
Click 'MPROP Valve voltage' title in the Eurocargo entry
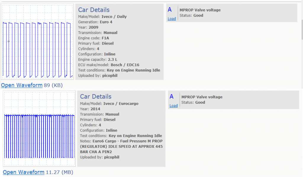(202, 97)
